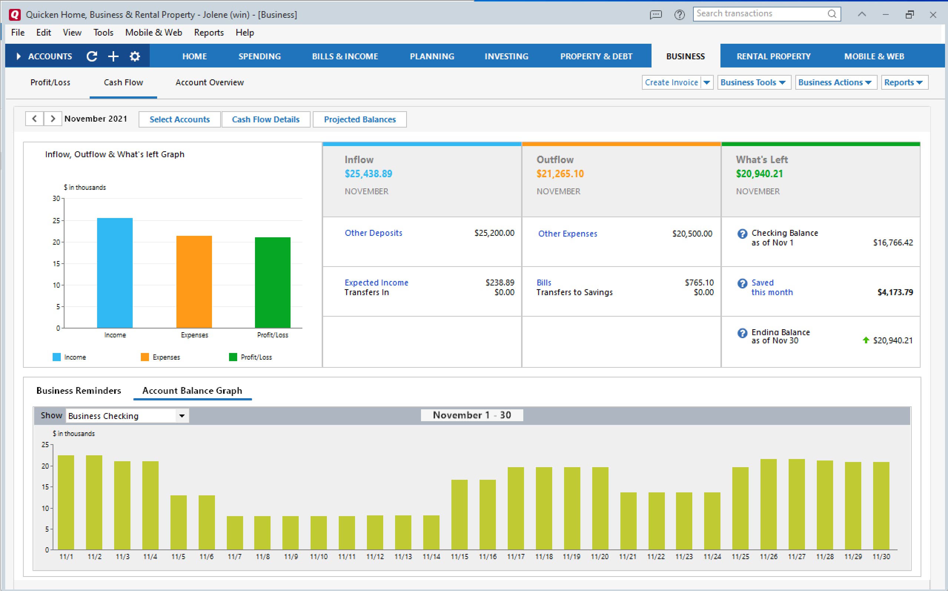Click the Cash Flow Details button
The width and height of the screenshot is (948, 591).
click(x=265, y=119)
